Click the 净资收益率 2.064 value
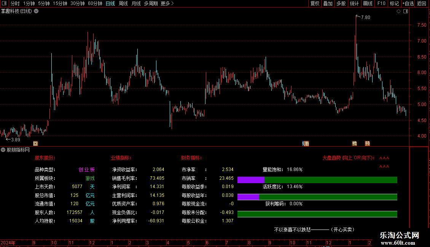The width and height of the screenshot is (430, 247). 158,169
